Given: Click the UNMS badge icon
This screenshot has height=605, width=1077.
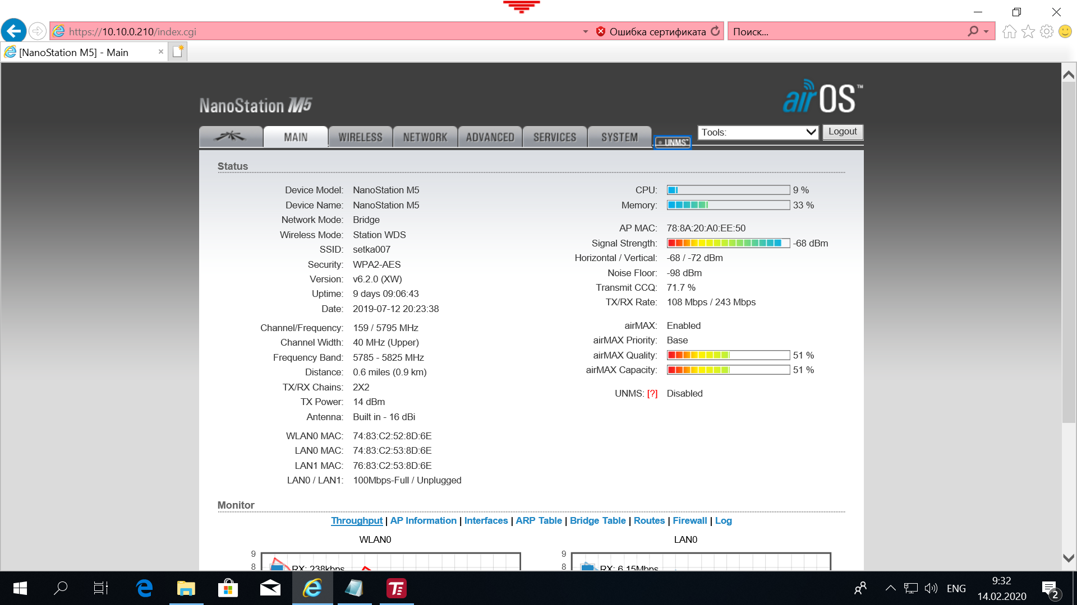Looking at the screenshot, I should (673, 142).
